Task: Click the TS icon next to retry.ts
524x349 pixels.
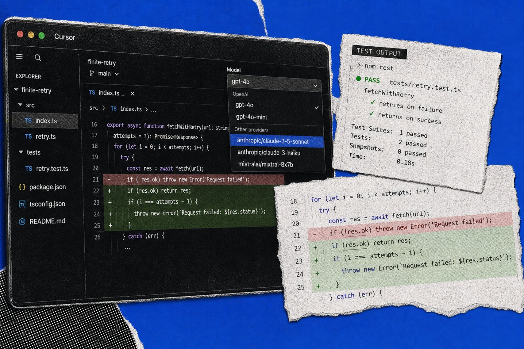Action: click(x=28, y=137)
